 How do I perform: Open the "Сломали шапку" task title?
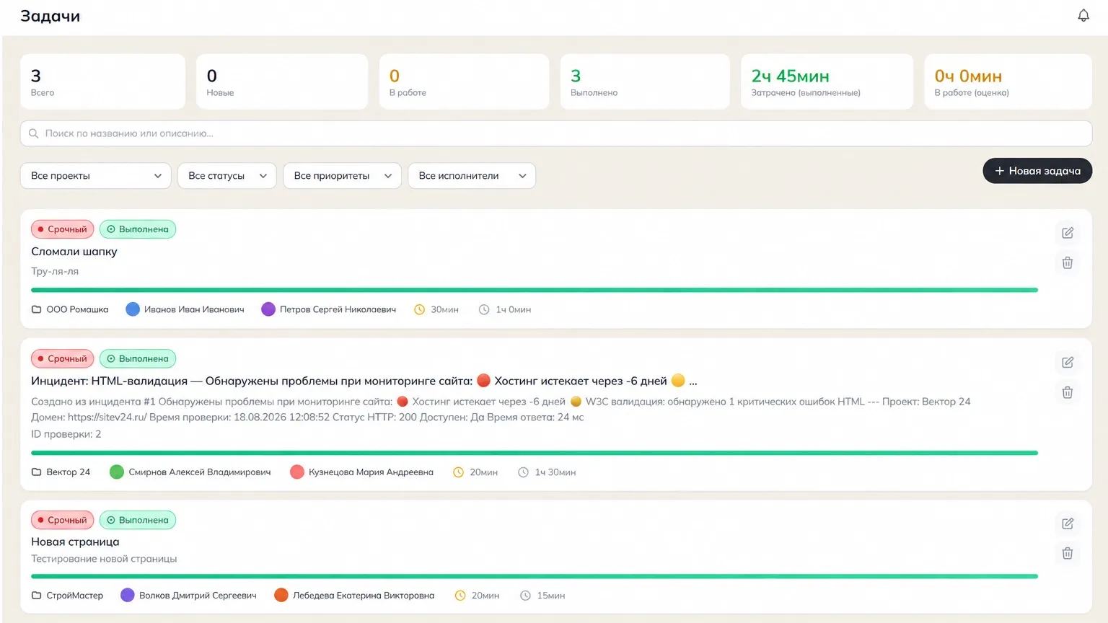(74, 252)
